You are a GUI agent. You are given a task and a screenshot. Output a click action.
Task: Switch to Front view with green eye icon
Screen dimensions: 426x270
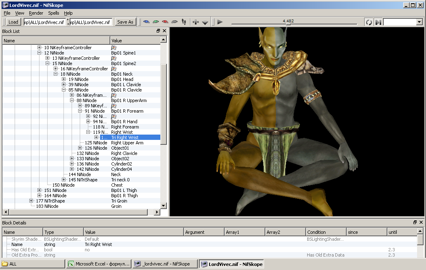point(156,22)
